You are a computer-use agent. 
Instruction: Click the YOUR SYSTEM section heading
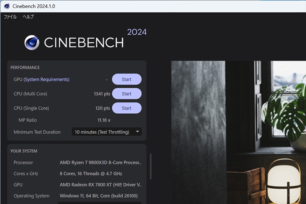(x=24, y=151)
